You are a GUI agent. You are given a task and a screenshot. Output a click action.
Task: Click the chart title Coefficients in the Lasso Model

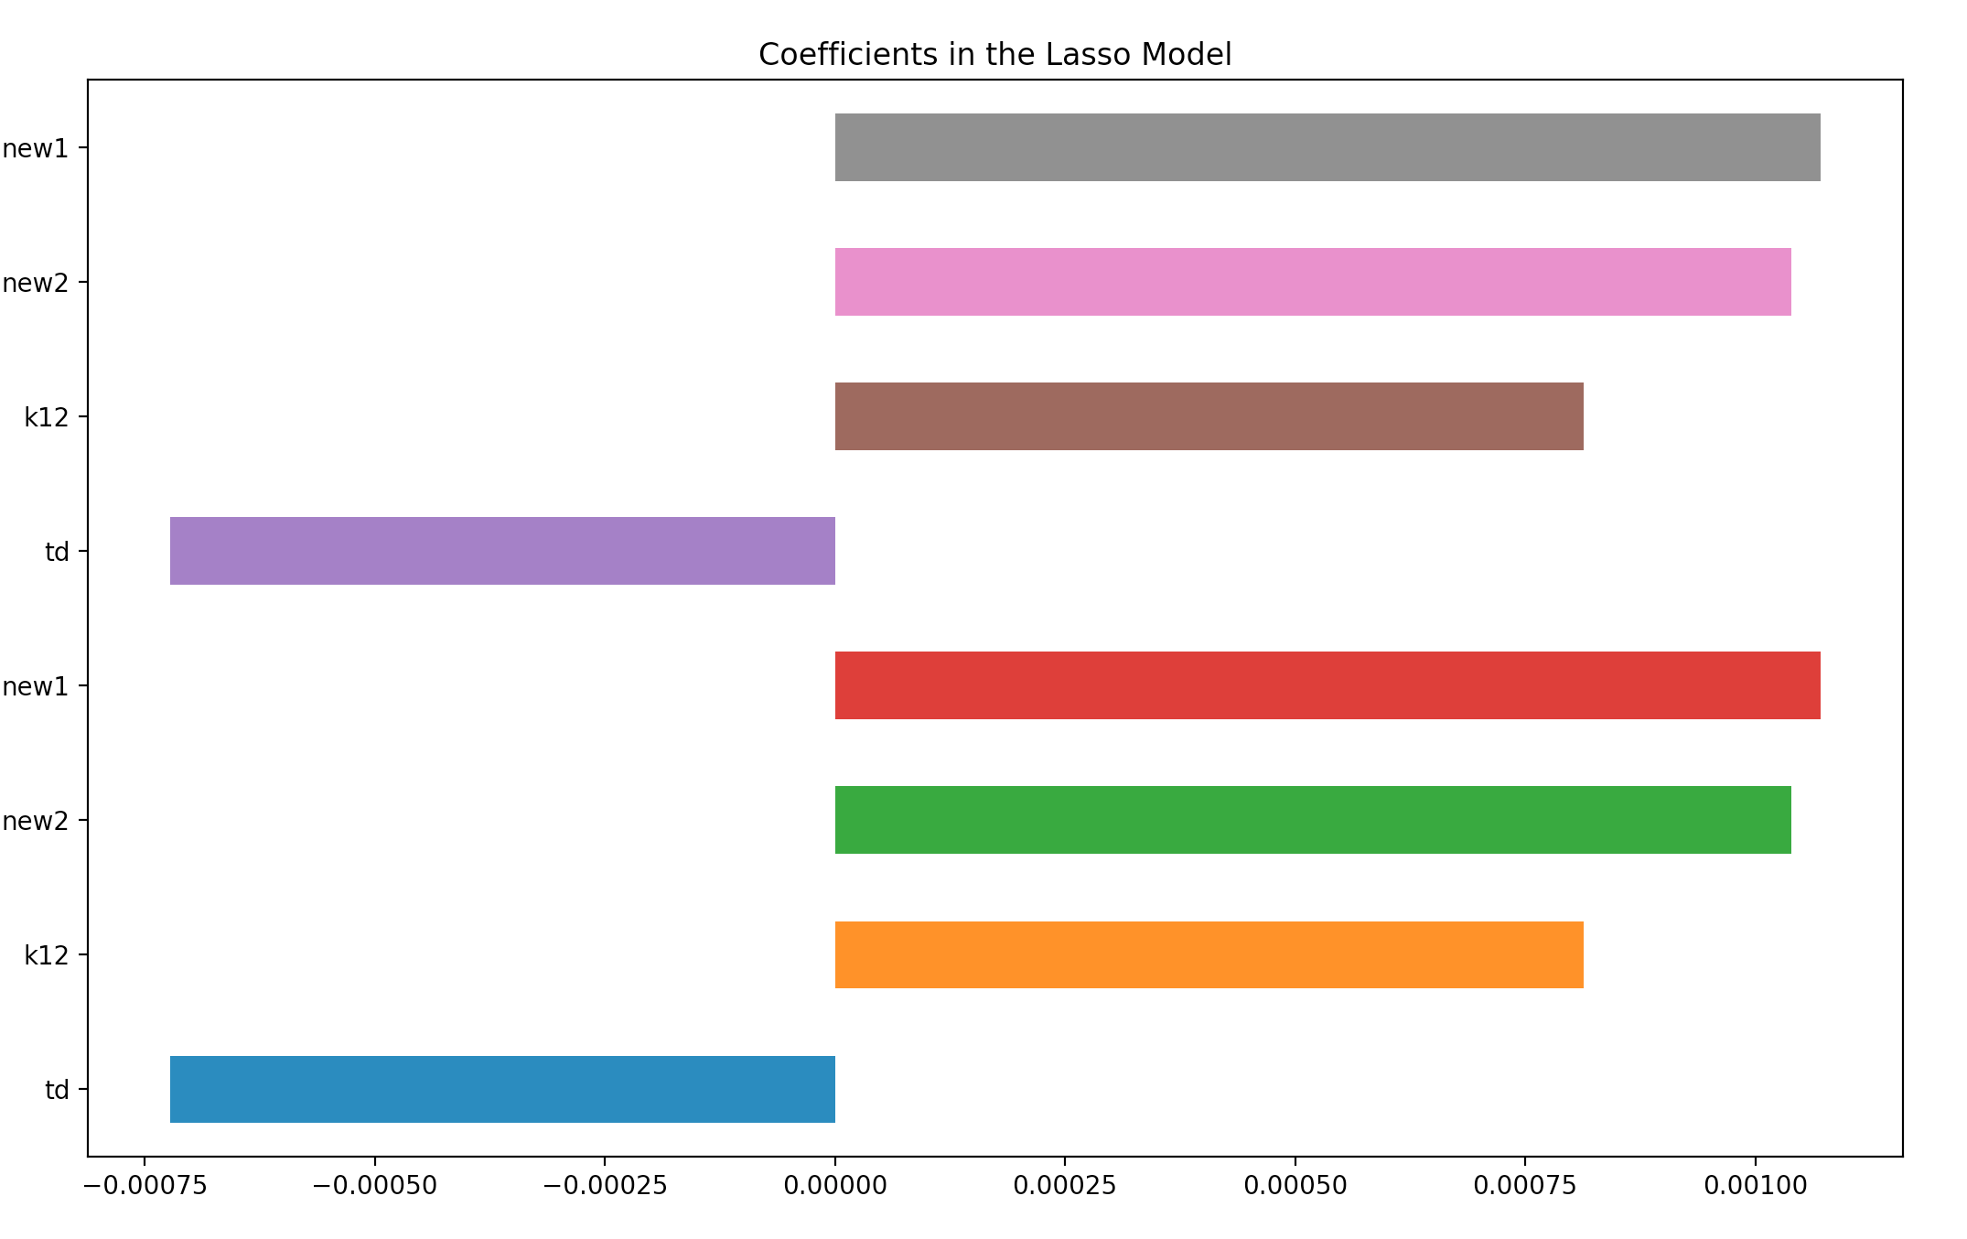[x=994, y=55]
